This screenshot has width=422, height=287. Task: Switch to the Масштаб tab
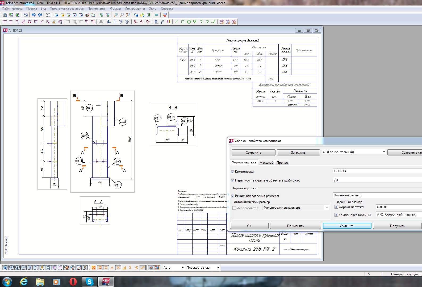click(x=266, y=163)
